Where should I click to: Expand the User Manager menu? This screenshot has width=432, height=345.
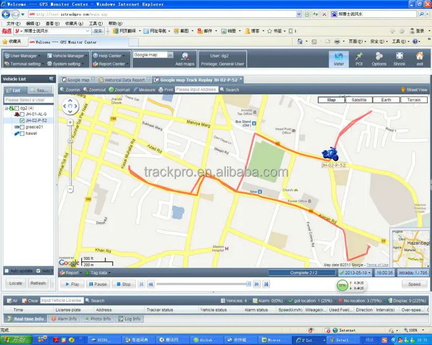point(22,56)
